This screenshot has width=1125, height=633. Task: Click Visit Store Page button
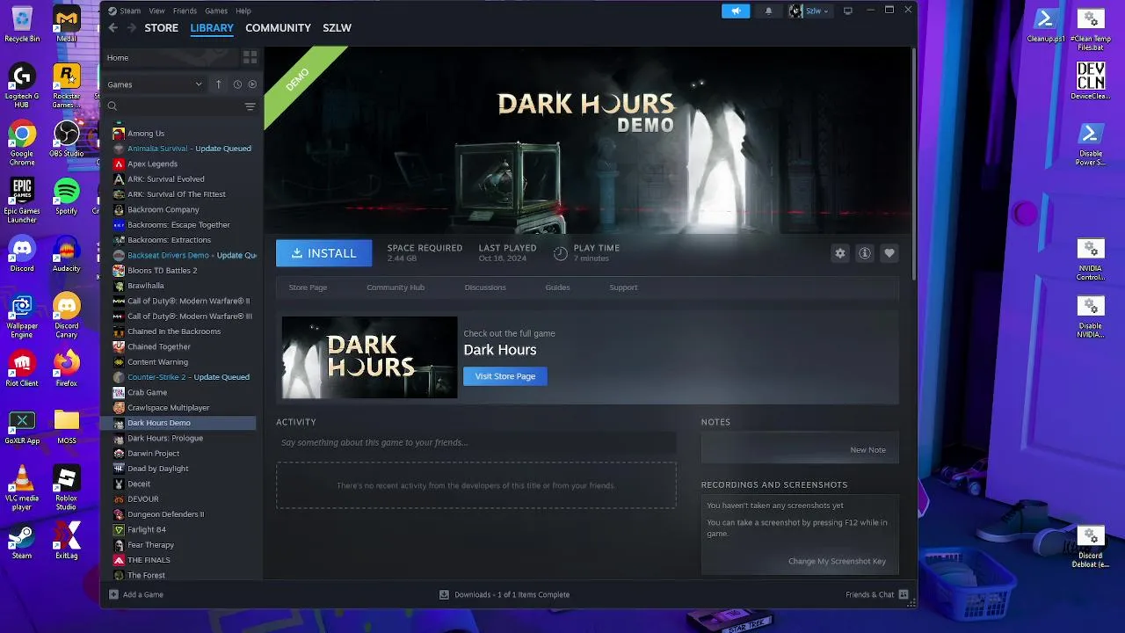[505, 376]
